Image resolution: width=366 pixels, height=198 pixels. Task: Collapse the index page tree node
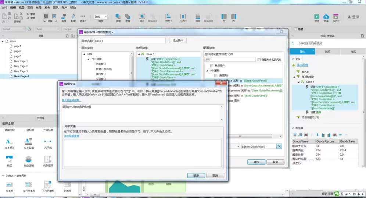click(3, 41)
